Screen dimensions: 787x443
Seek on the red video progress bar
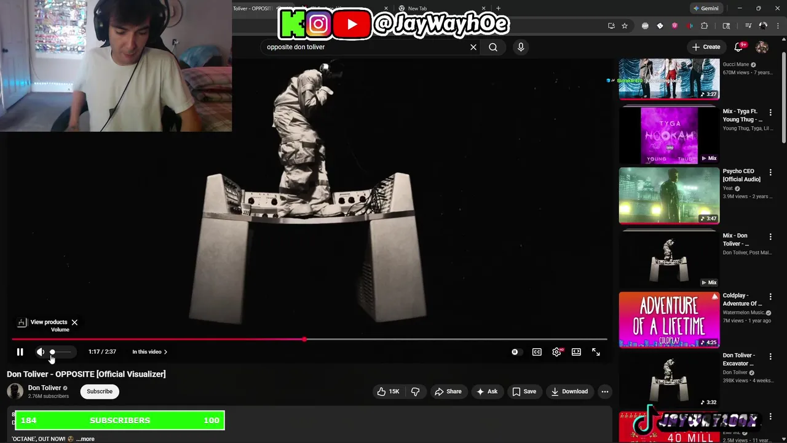309,339
